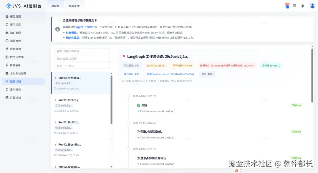Screen dimensions: 318x173
Task: Click the 平均内耗: 4048 ms tag
Action: click(183, 65)
